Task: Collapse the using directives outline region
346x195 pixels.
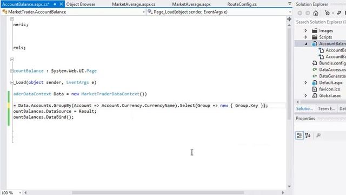Action: pos(12,19)
